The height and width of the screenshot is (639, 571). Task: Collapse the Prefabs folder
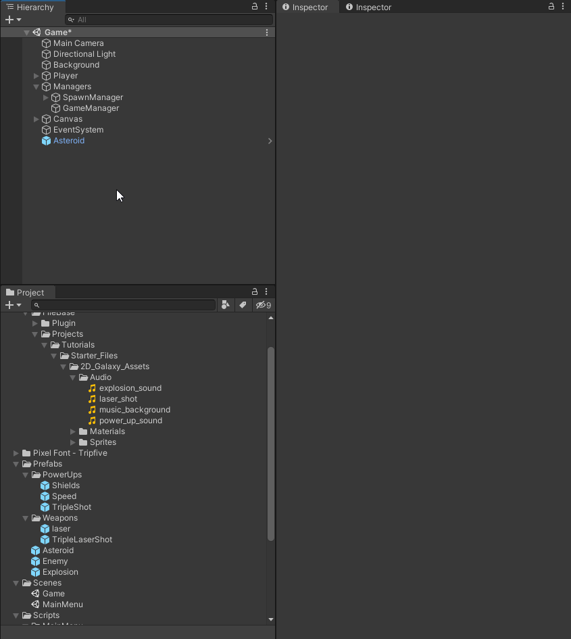tap(16, 464)
